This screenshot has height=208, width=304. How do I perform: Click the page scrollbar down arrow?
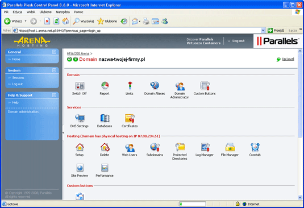click(x=300, y=197)
